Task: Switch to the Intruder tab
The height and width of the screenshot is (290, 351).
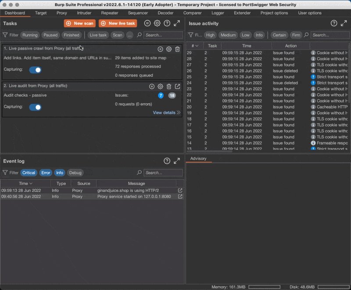Action: [x=84, y=13]
